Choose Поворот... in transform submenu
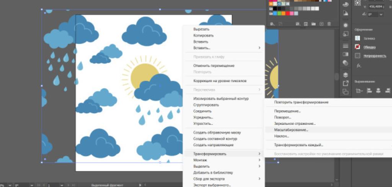The width and height of the screenshot is (392, 187). click(x=283, y=118)
